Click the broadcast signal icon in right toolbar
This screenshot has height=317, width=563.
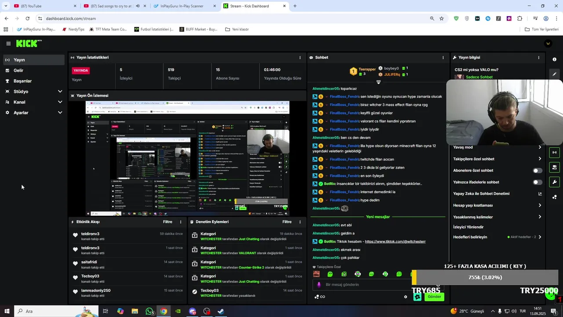coord(554,152)
